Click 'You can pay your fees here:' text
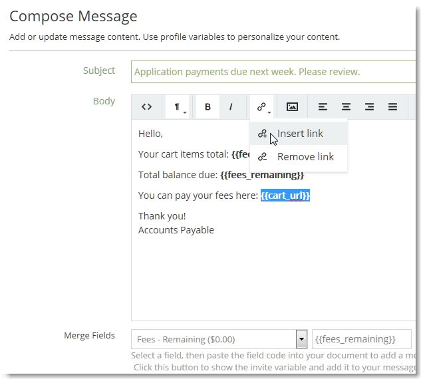Viewport: 421px width, 379px height. 198,195
